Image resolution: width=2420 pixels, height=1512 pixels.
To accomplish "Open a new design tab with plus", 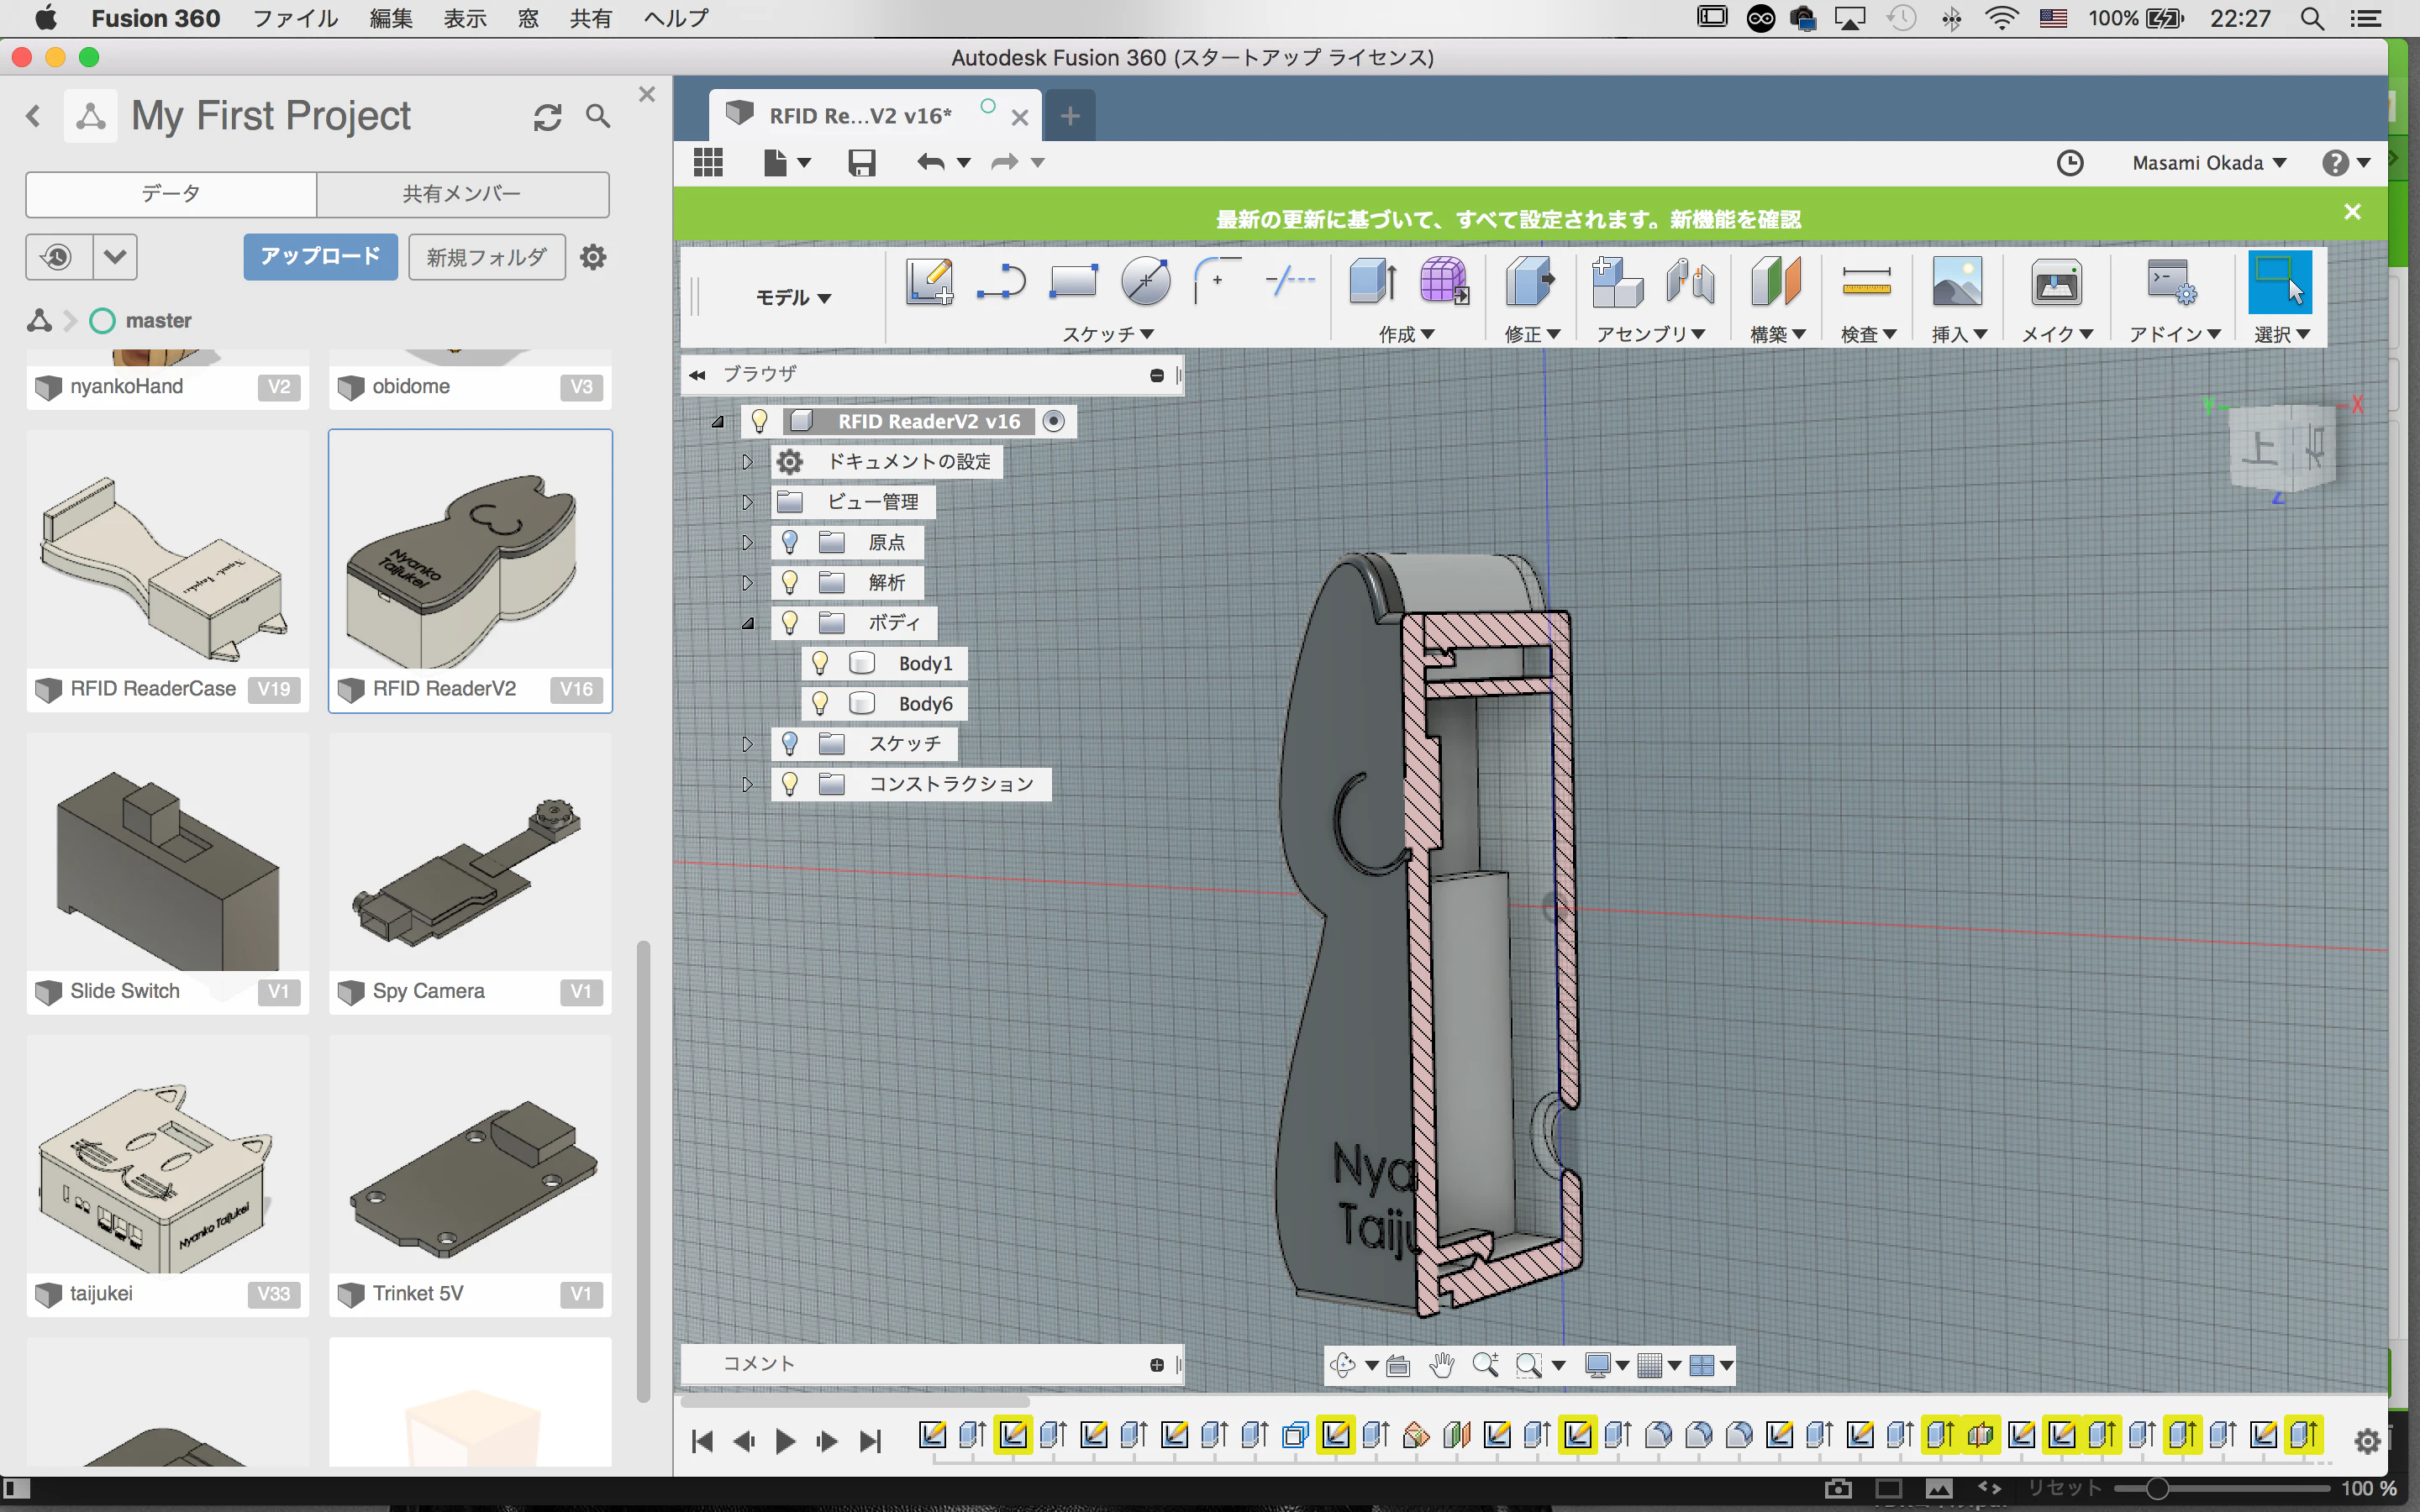I will (x=1070, y=116).
